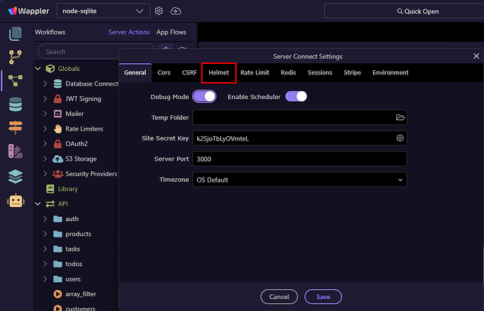Switch to the Rate Limit tab
This screenshot has width=484, height=311.
point(255,72)
